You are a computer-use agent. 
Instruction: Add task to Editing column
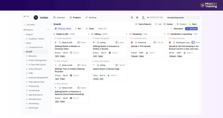126,34
